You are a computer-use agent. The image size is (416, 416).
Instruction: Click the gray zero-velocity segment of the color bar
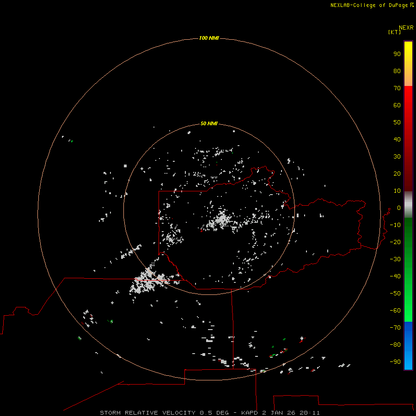pyautogui.click(x=408, y=205)
